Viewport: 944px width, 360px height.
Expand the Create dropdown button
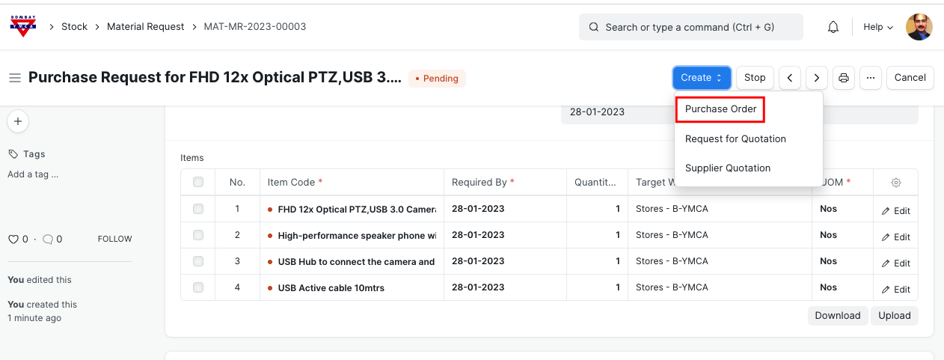[701, 78]
